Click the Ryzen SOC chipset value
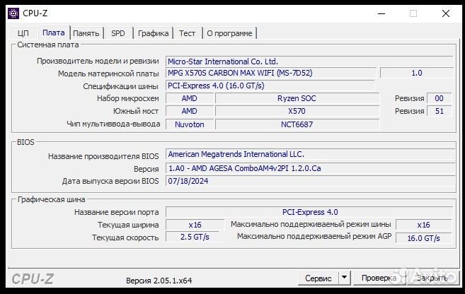 pos(297,98)
